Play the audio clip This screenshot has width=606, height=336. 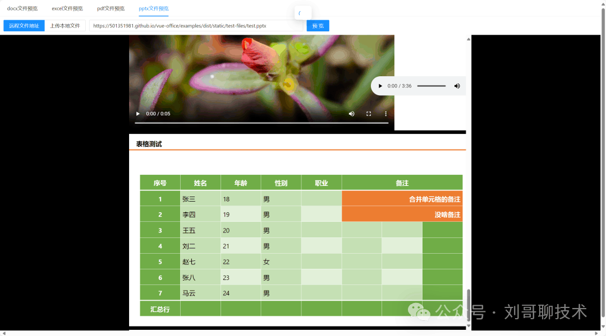pos(380,86)
